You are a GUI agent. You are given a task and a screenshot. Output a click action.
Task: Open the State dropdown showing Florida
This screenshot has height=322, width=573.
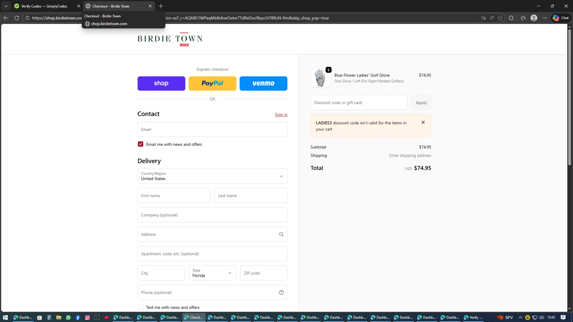(212, 273)
